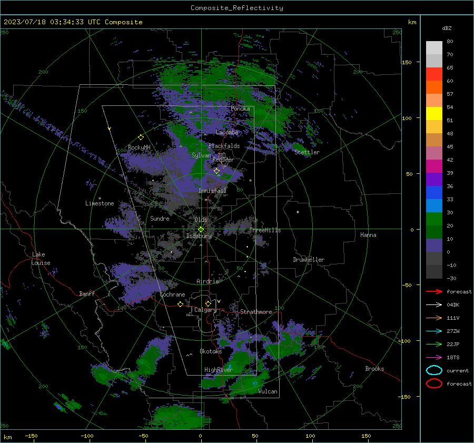
Task: Click the Composite_Reflectivity title
Action: [x=237, y=8]
